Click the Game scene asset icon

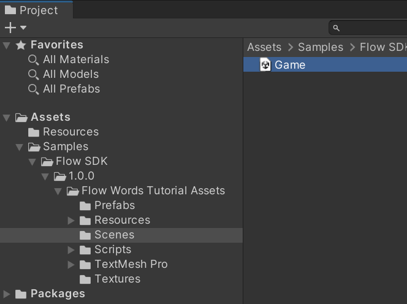click(x=265, y=65)
